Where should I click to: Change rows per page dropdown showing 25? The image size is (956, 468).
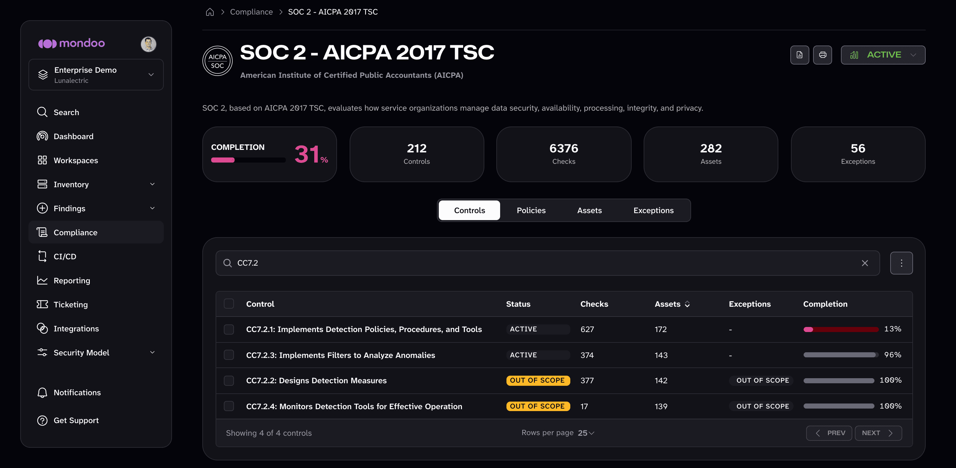pyautogui.click(x=585, y=433)
